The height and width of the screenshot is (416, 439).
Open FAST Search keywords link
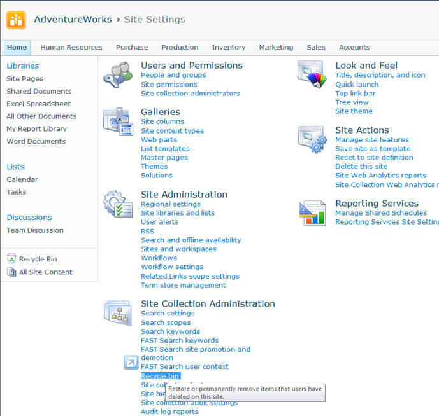[180, 340]
